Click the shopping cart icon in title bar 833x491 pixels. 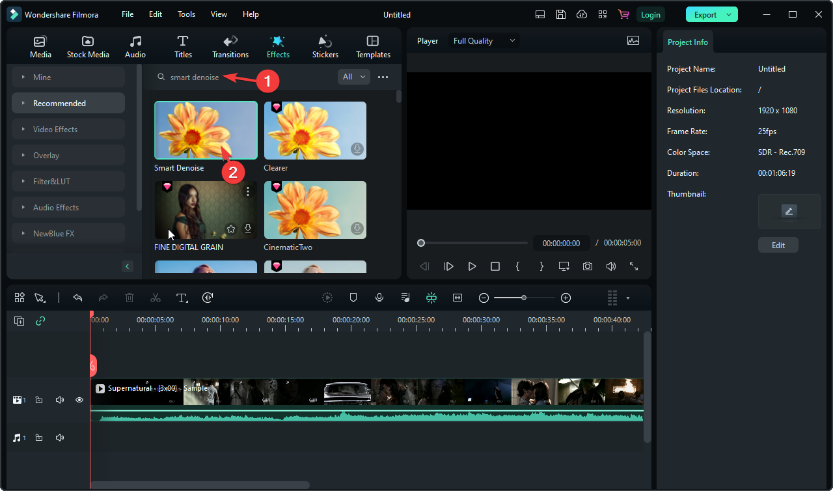point(623,14)
